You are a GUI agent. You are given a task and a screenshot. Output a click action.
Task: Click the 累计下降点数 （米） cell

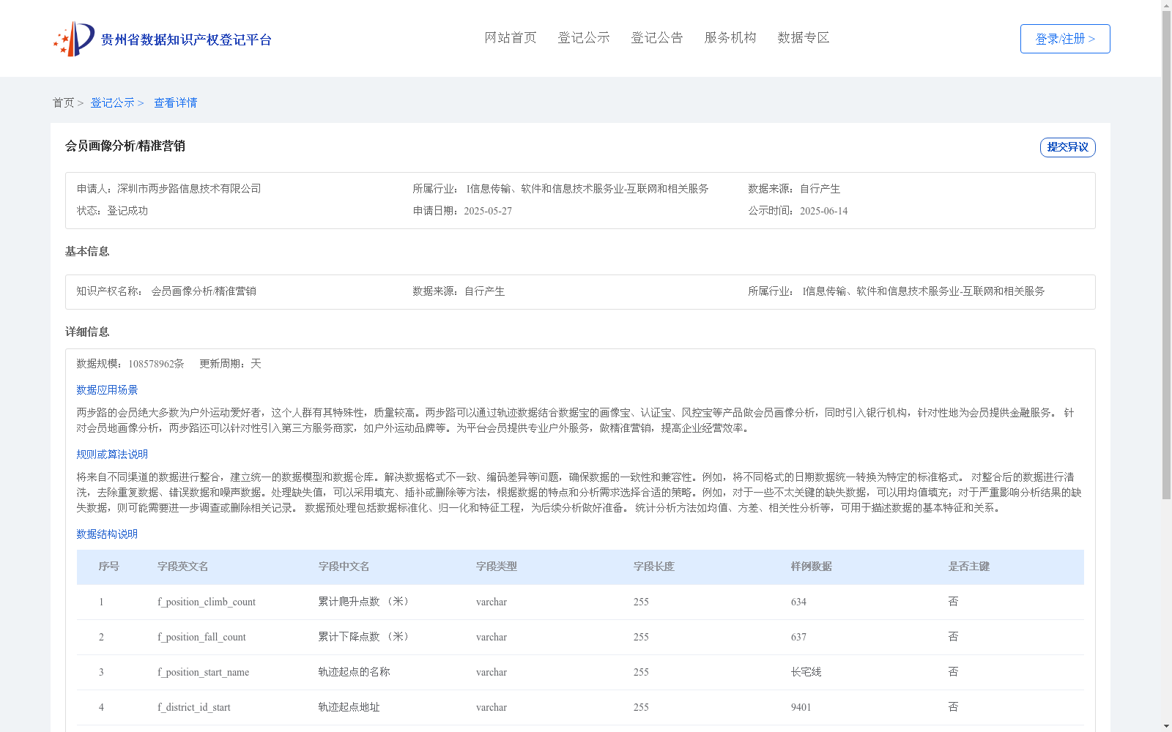[x=366, y=637]
